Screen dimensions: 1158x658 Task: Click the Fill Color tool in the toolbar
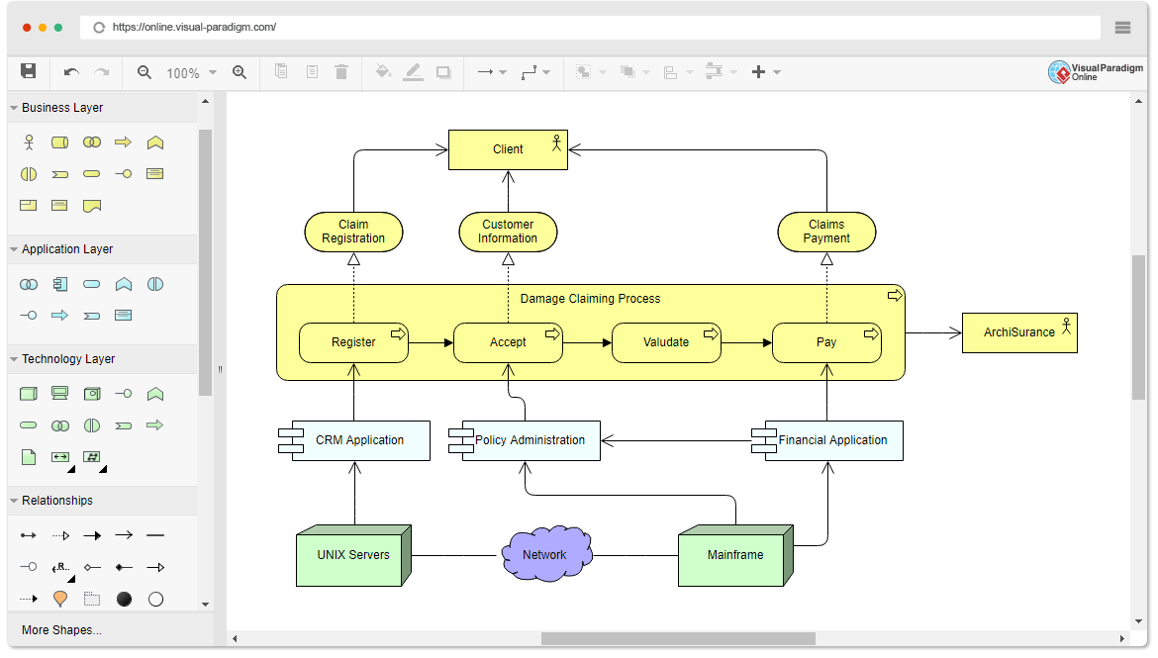point(384,71)
